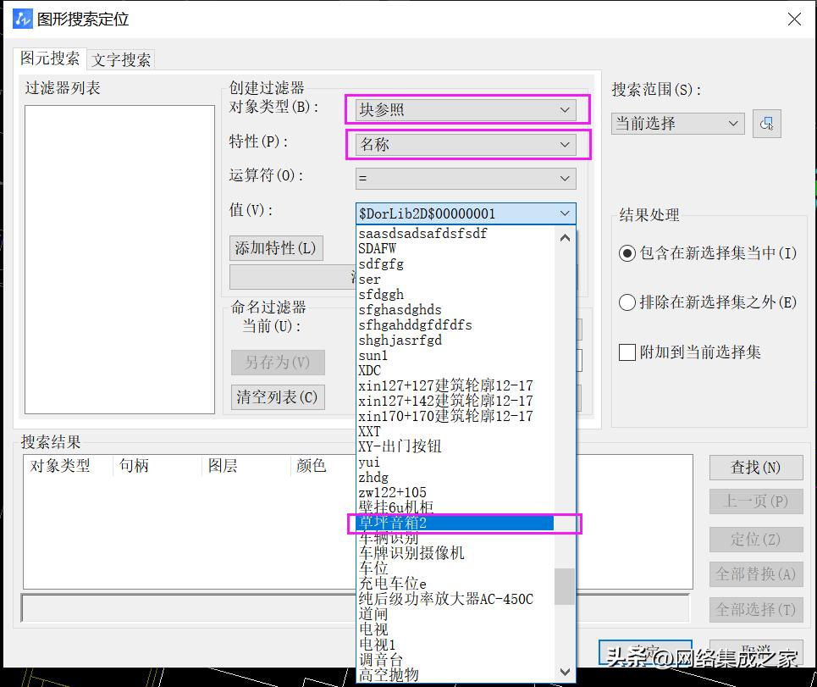Select sfdggh in the value list
This screenshot has height=687, width=817.
point(456,295)
